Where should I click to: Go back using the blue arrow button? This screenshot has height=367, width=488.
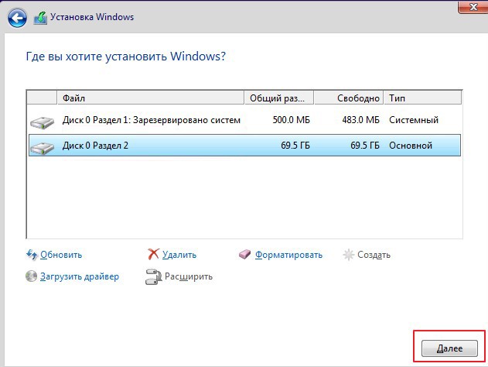(x=17, y=18)
